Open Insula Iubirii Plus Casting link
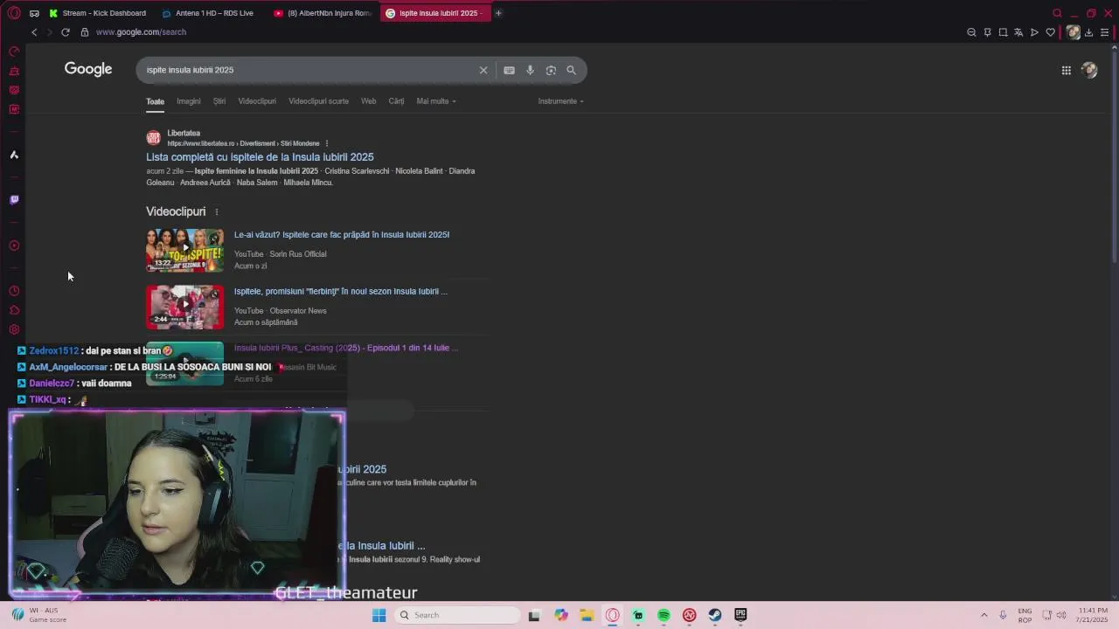Viewport: 1119px width, 629px height. [346, 348]
